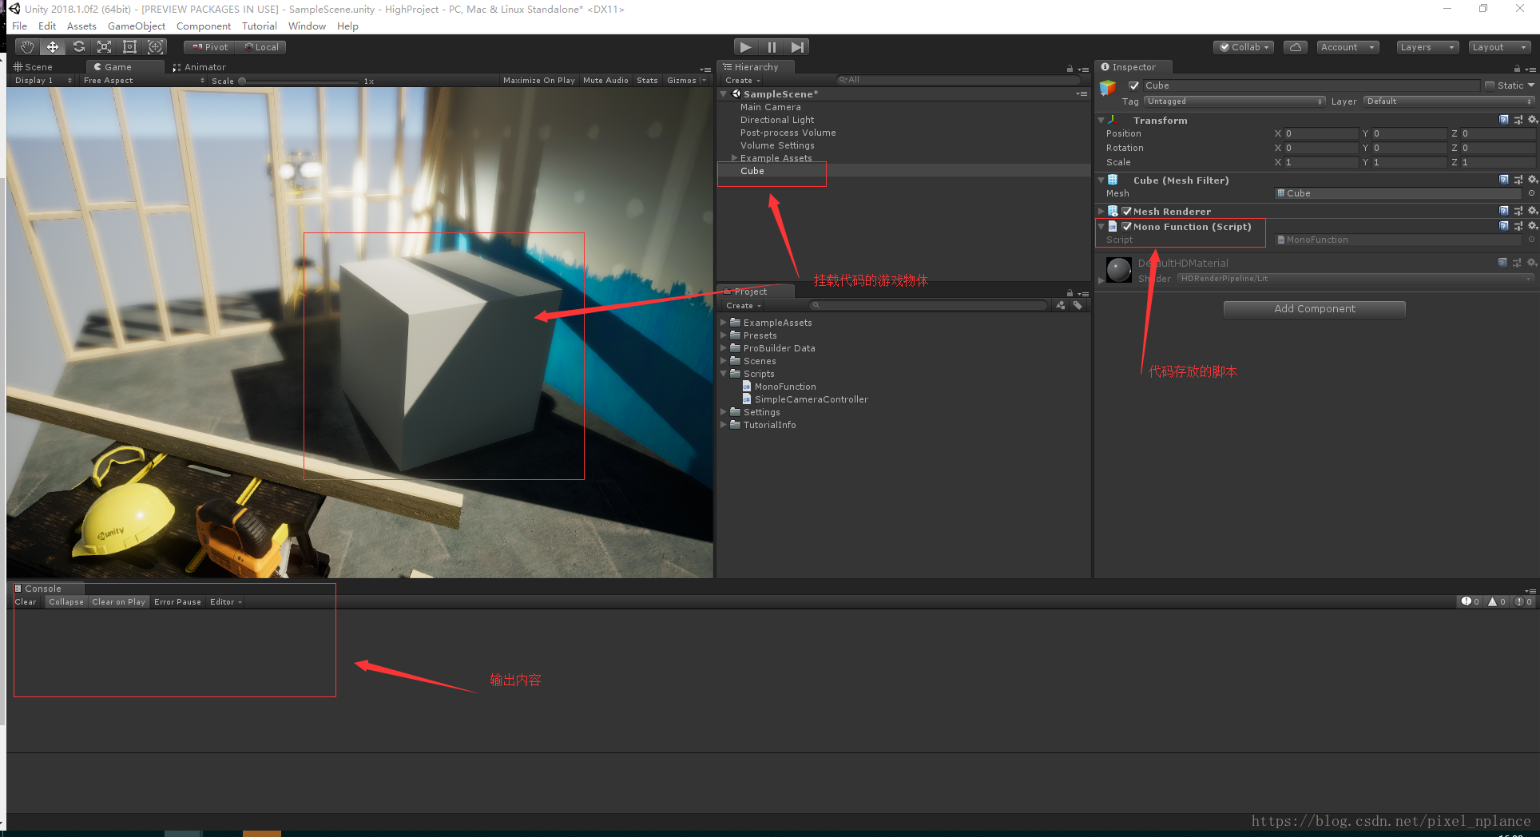Collapse the Transform component
Viewport: 1540px width, 837px height.
click(x=1101, y=121)
